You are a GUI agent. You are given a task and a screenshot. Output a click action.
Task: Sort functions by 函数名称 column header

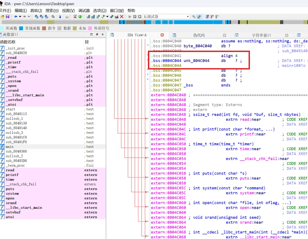pyautogui.click(x=42, y=42)
